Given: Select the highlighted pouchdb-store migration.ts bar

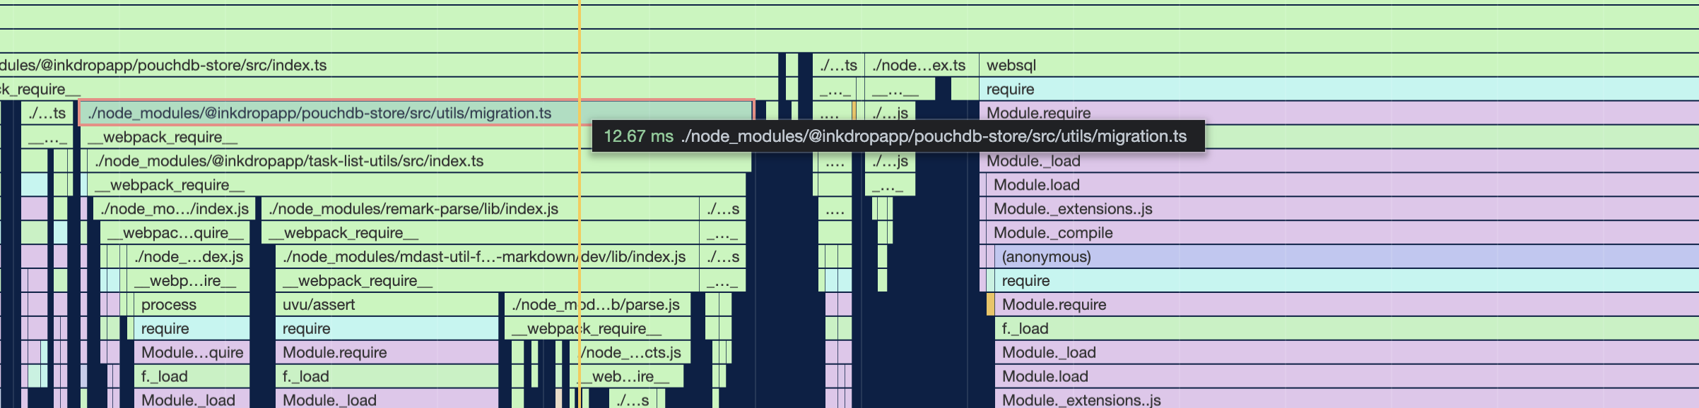Looking at the screenshot, I should pyautogui.click(x=318, y=113).
